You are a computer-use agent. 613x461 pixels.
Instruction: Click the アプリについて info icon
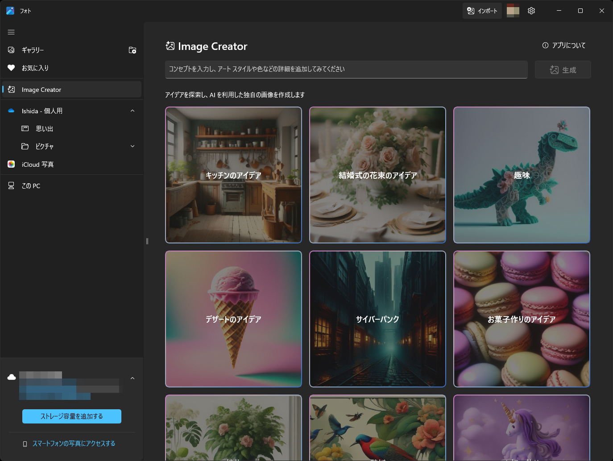coord(545,45)
